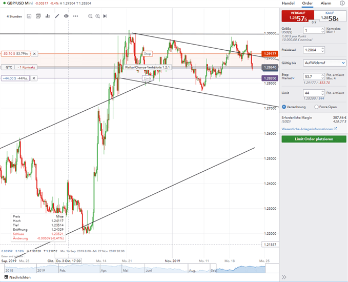Click the Kauf buy button
The image size is (348, 282).
(x=330, y=16)
